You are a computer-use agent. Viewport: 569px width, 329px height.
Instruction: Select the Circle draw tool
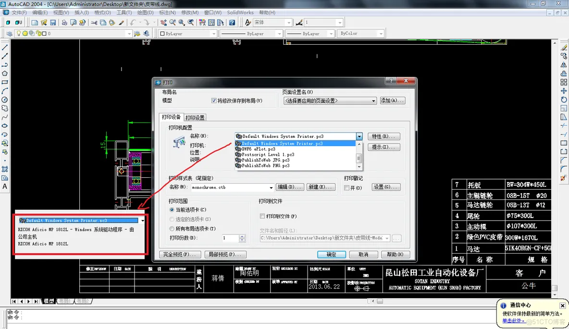pyautogui.click(x=5, y=100)
